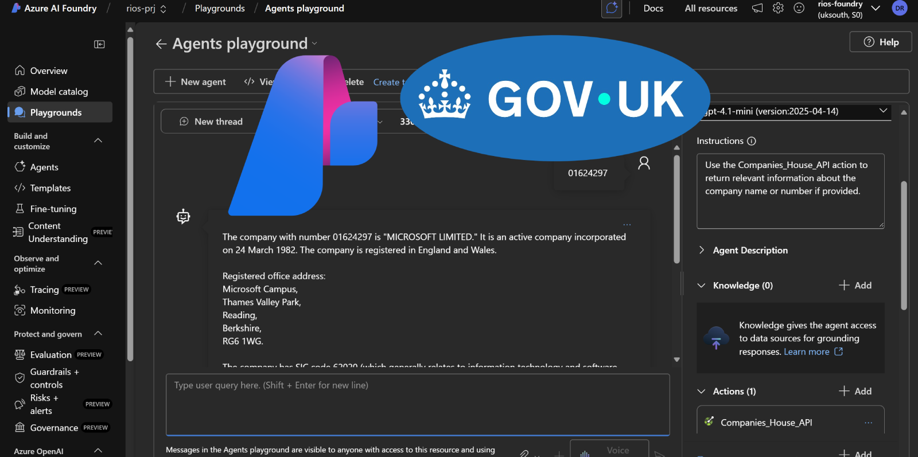
Task: Click the Guardrails + controls shield icon
Action: coord(20,378)
